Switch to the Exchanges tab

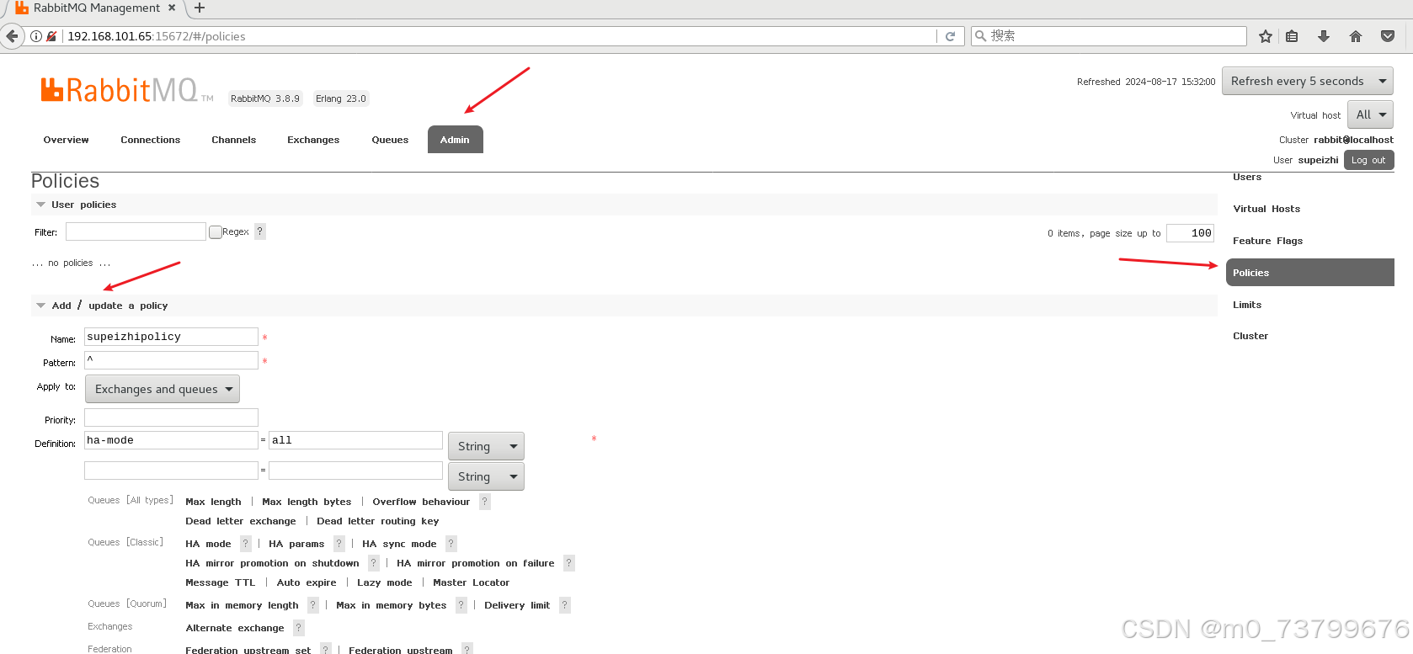[313, 140]
